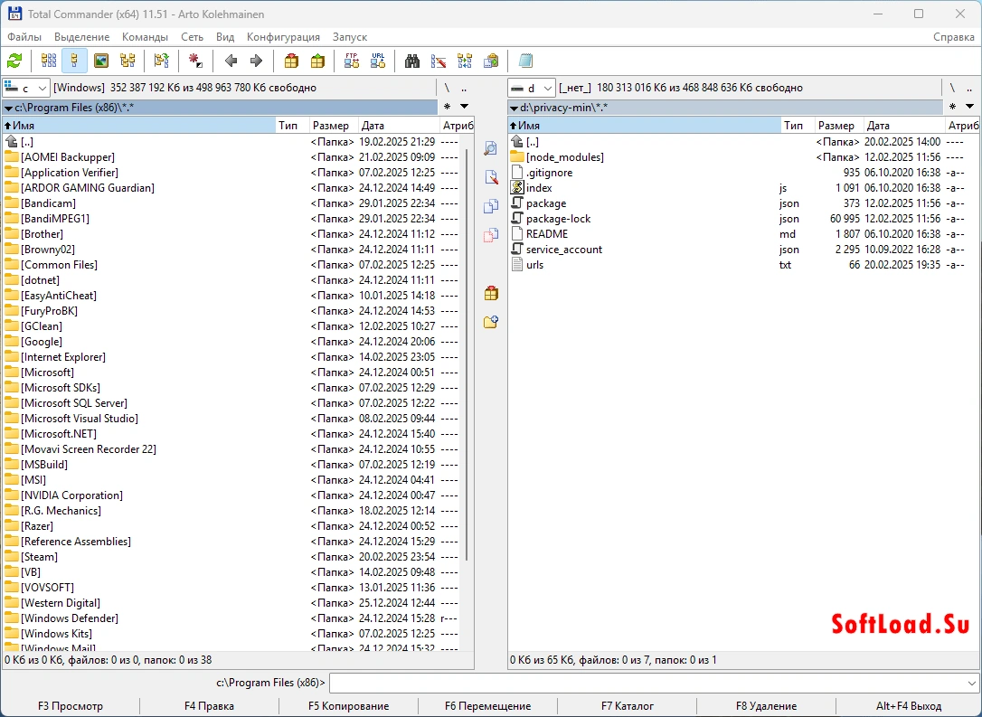Refresh the source panel with green arrows icon
Viewport: 982px width, 717px height.
click(14, 61)
